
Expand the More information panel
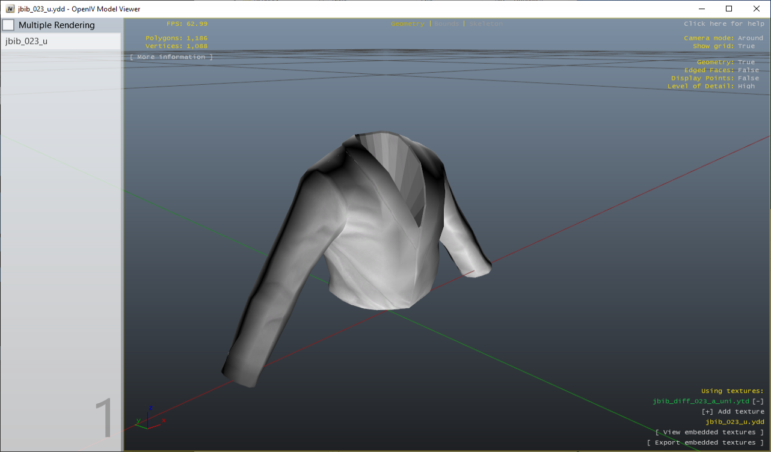pyautogui.click(x=171, y=56)
